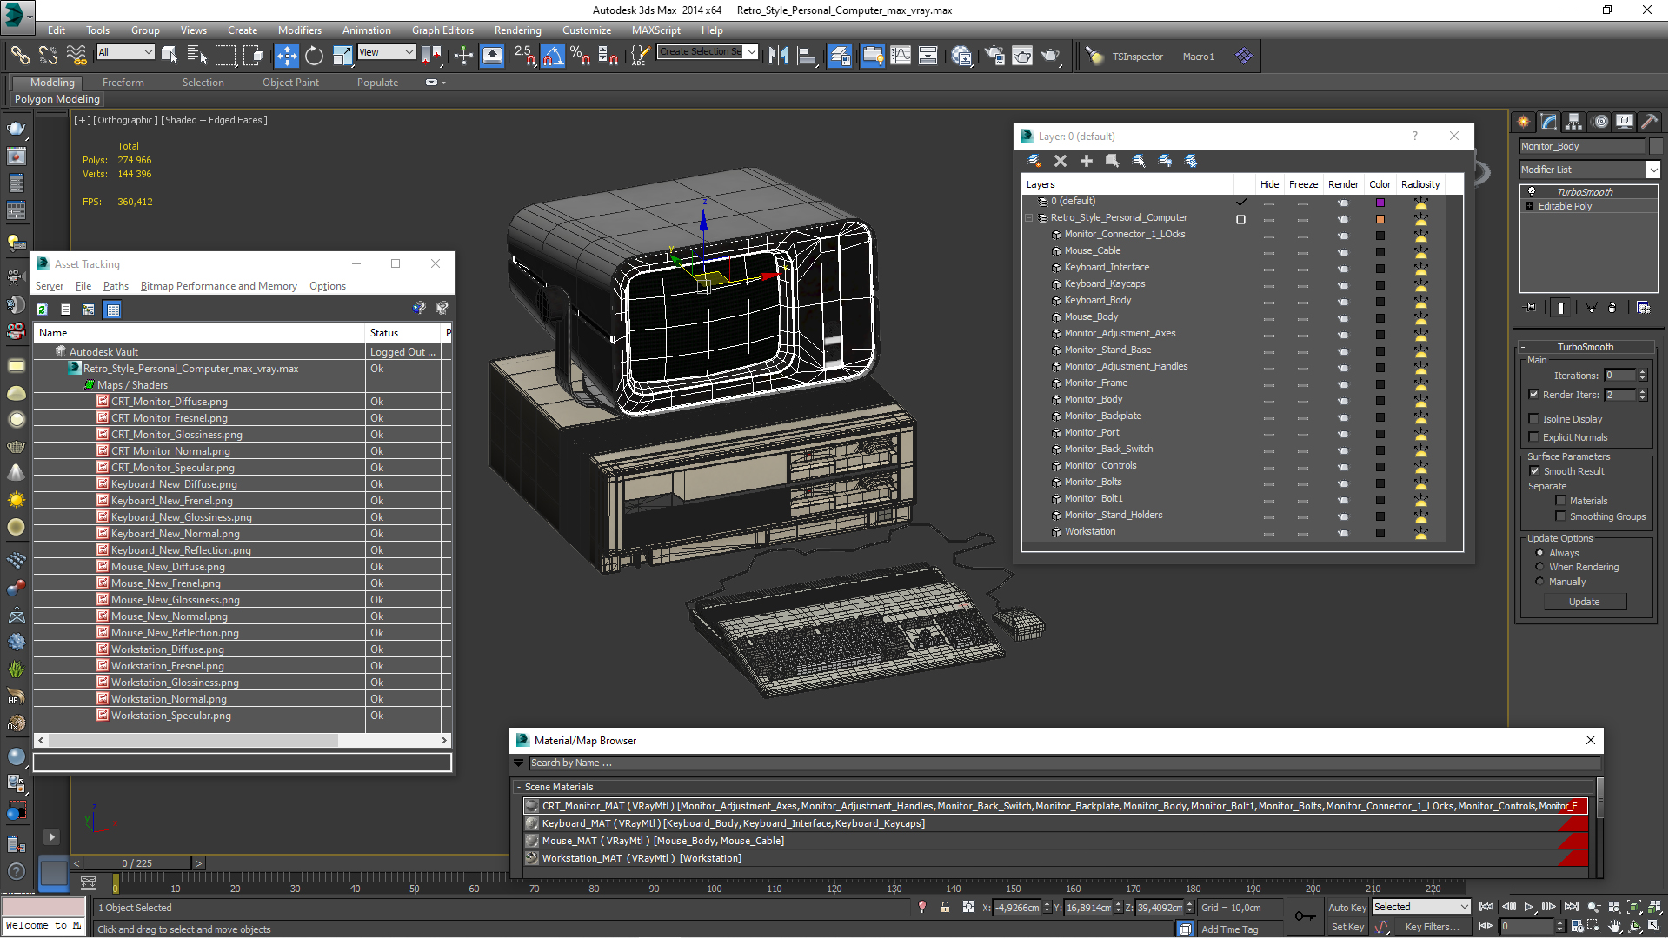1669x939 pixels.
Task: Select the Move transform tool
Action: coord(286,56)
